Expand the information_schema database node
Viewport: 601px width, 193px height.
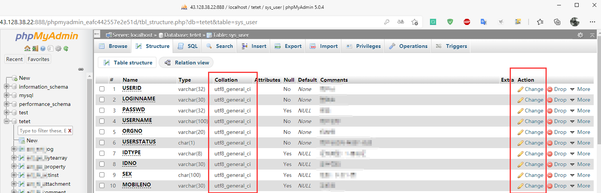(x=7, y=87)
